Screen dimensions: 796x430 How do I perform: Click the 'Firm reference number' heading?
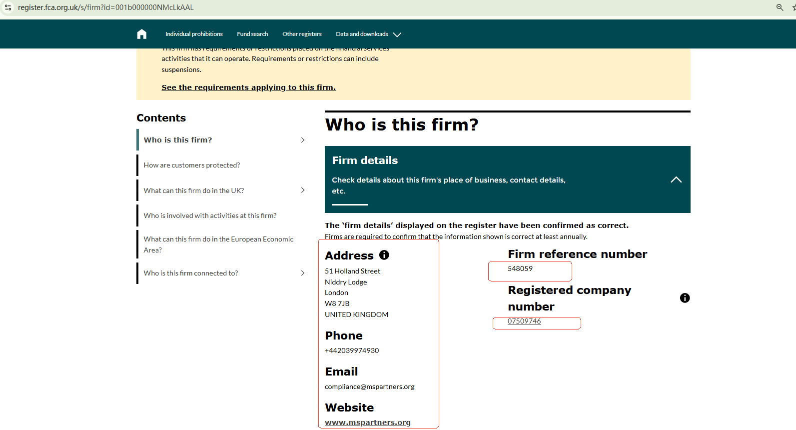[578, 254]
